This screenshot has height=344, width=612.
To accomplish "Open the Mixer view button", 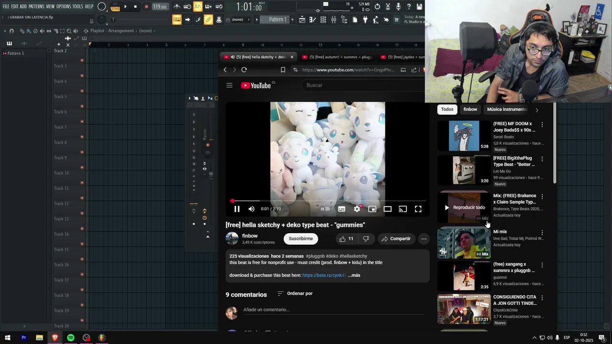I will (x=333, y=20).
